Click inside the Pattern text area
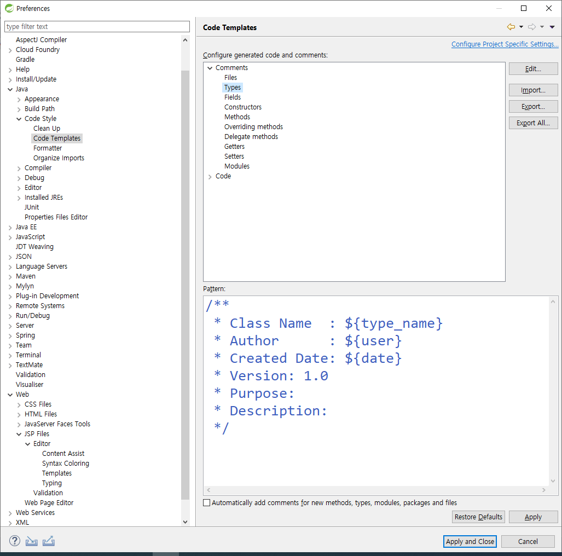 pyautogui.click(x=376, y=391)
